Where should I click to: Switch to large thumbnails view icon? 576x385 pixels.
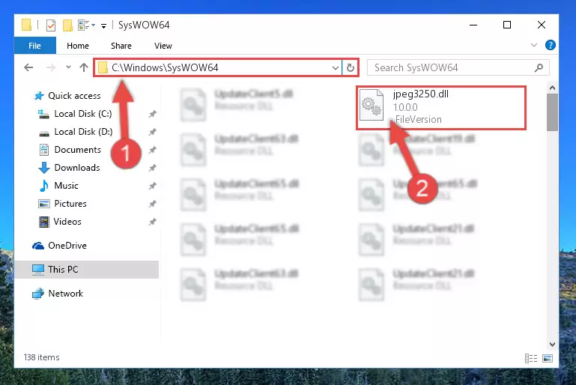[548, 358]
